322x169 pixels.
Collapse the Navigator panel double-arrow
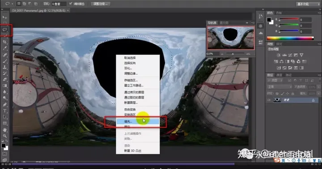click(247, 23)
